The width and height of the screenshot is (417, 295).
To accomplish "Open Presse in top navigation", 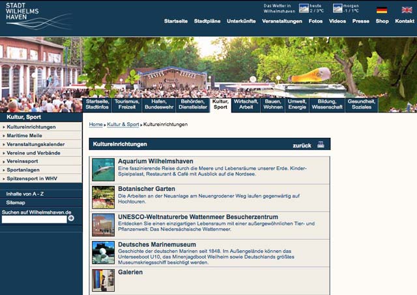I will [361, 21].
